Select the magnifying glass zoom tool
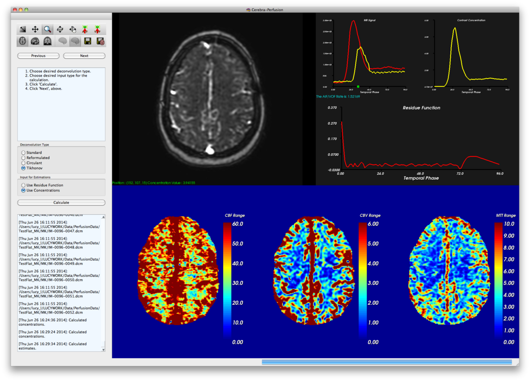 [x=47, y=29]
